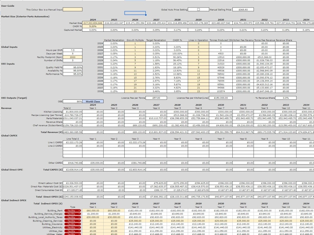Image resolution: width=314 pixels, height=235 pixels.
Task: Select the Utilities_Electricity 2026 cell £141,440.00
Action: tap(135, 227)
